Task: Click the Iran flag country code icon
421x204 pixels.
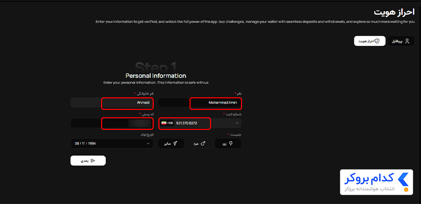Action: [164, 123]
